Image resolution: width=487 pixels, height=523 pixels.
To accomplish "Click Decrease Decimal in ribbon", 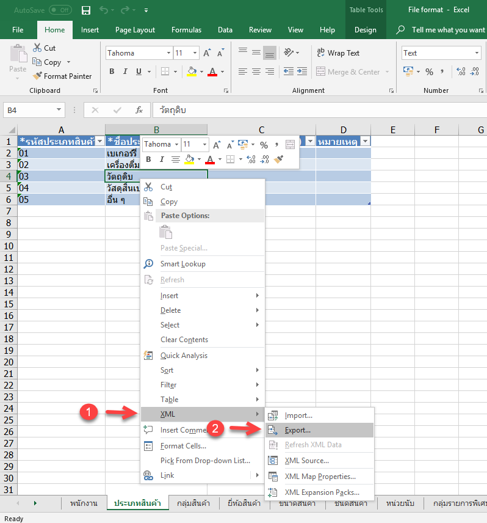I will click(x=475, y=71).
